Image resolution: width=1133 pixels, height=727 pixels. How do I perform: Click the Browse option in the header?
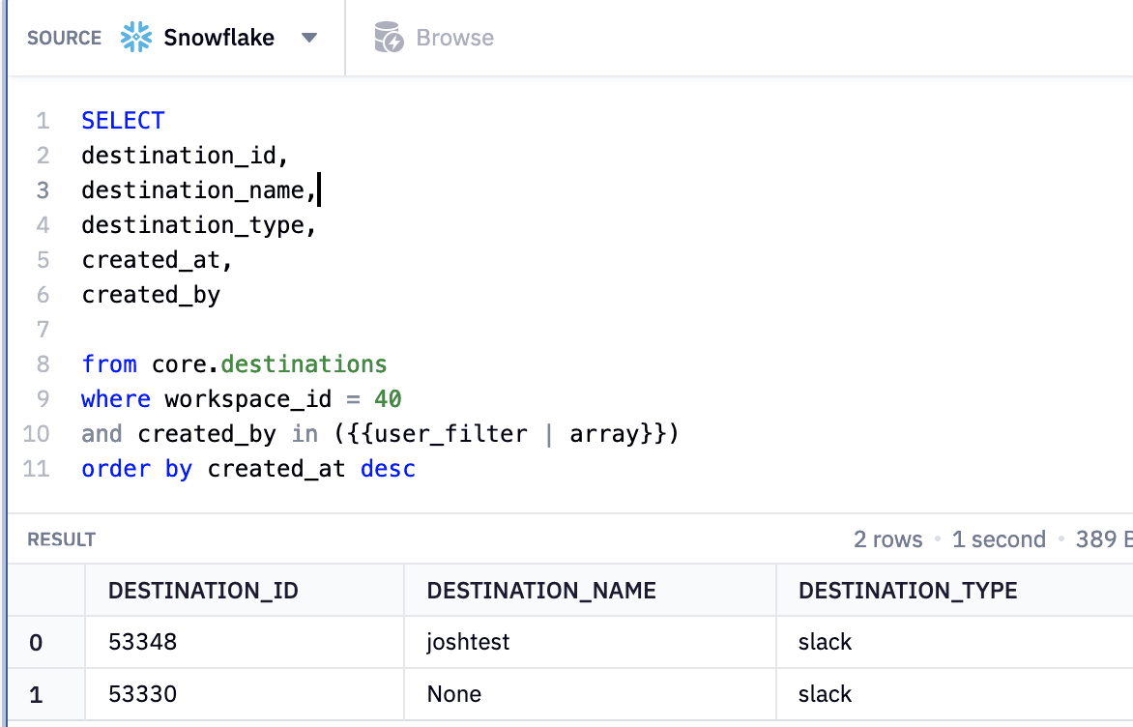tap(454, 37)
